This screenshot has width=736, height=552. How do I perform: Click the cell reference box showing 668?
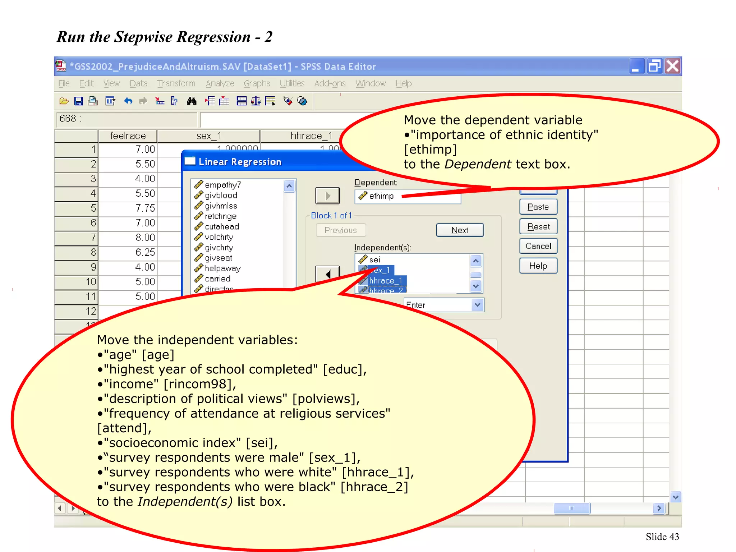point(126,119)
